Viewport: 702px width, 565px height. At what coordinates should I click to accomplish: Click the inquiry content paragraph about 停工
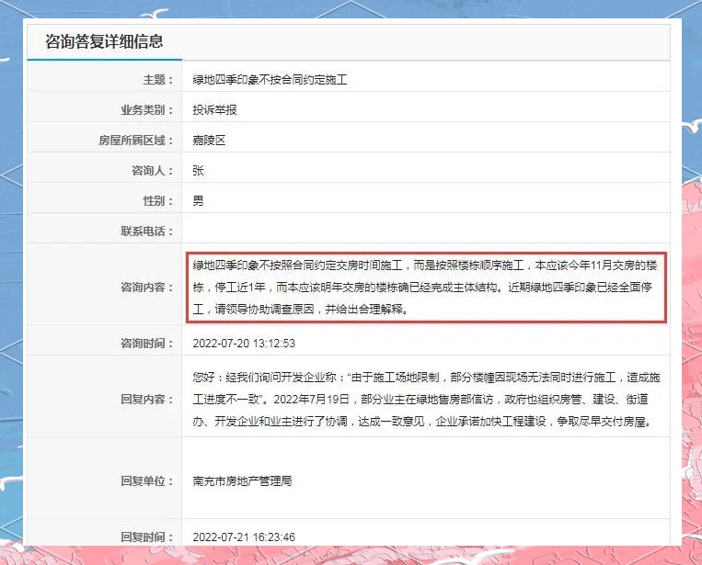point(425,287)
